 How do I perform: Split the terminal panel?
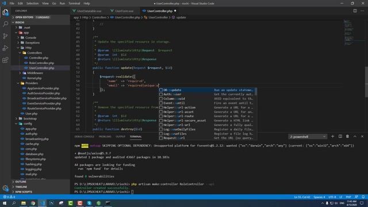(x=340, y=136)
